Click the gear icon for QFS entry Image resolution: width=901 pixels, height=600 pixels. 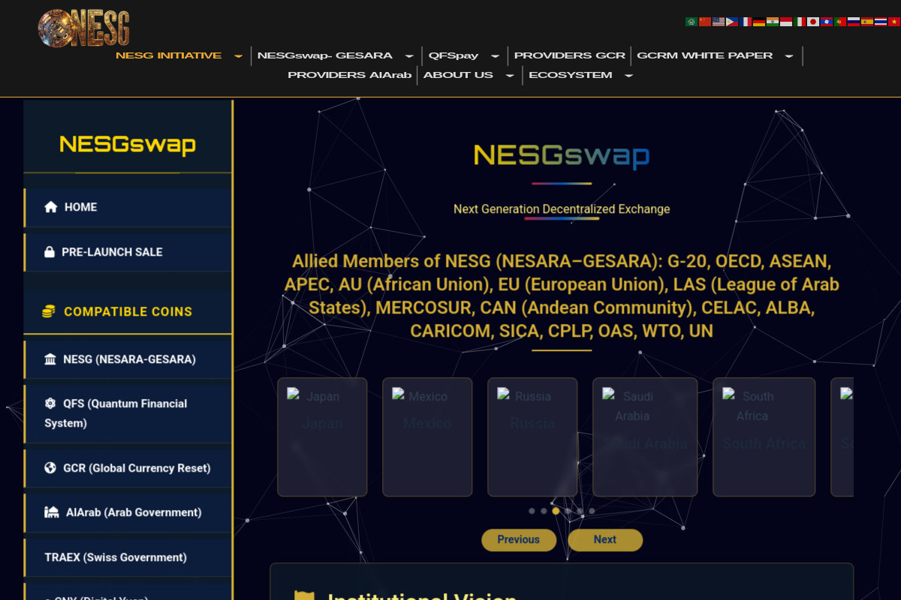[50, 403]
